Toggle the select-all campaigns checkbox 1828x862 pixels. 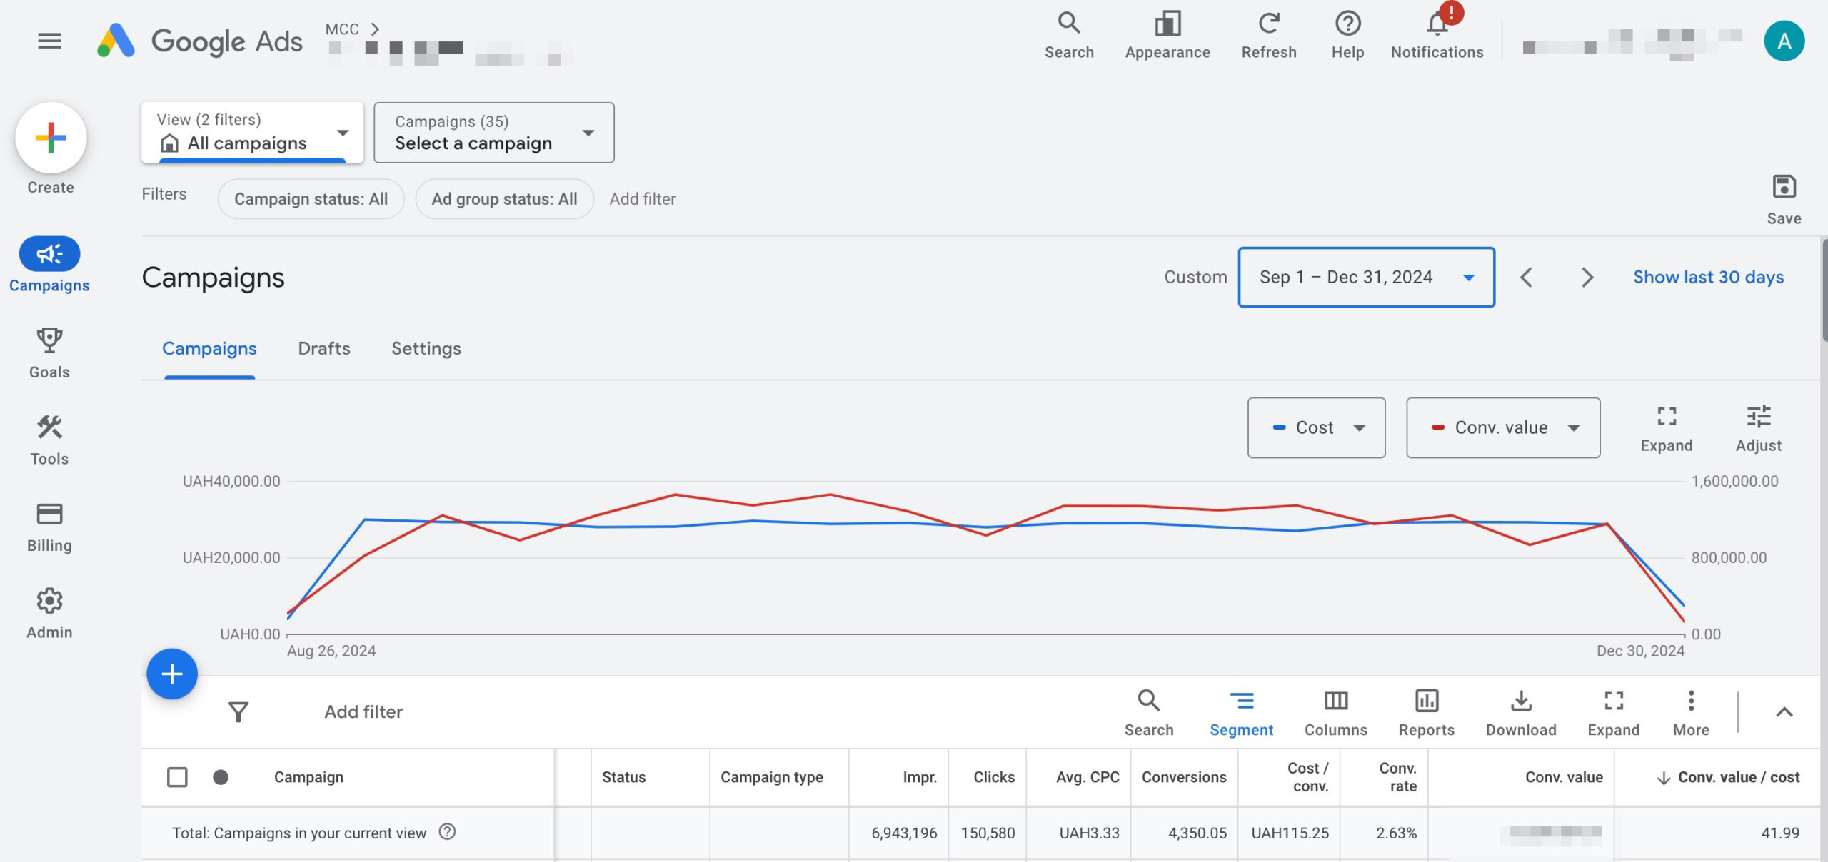[x=177, y=776]
